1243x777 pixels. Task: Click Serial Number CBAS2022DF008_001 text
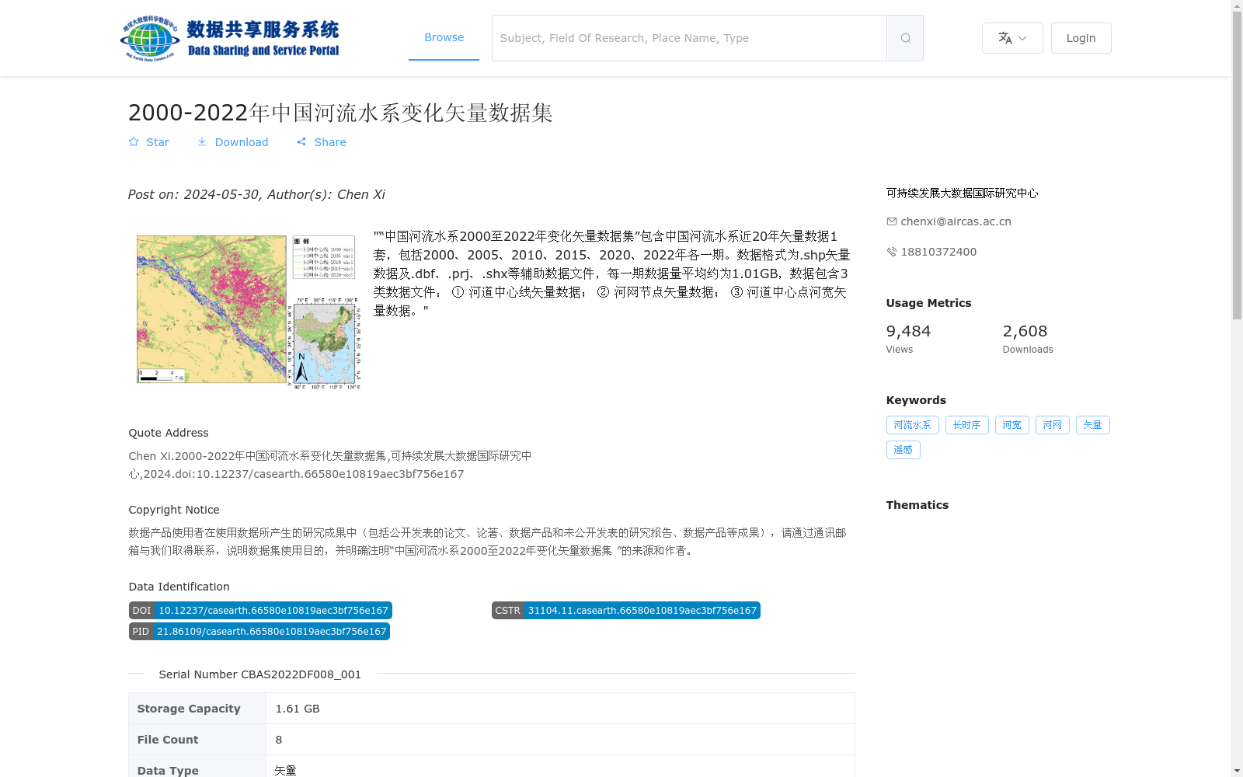point(259,674)
